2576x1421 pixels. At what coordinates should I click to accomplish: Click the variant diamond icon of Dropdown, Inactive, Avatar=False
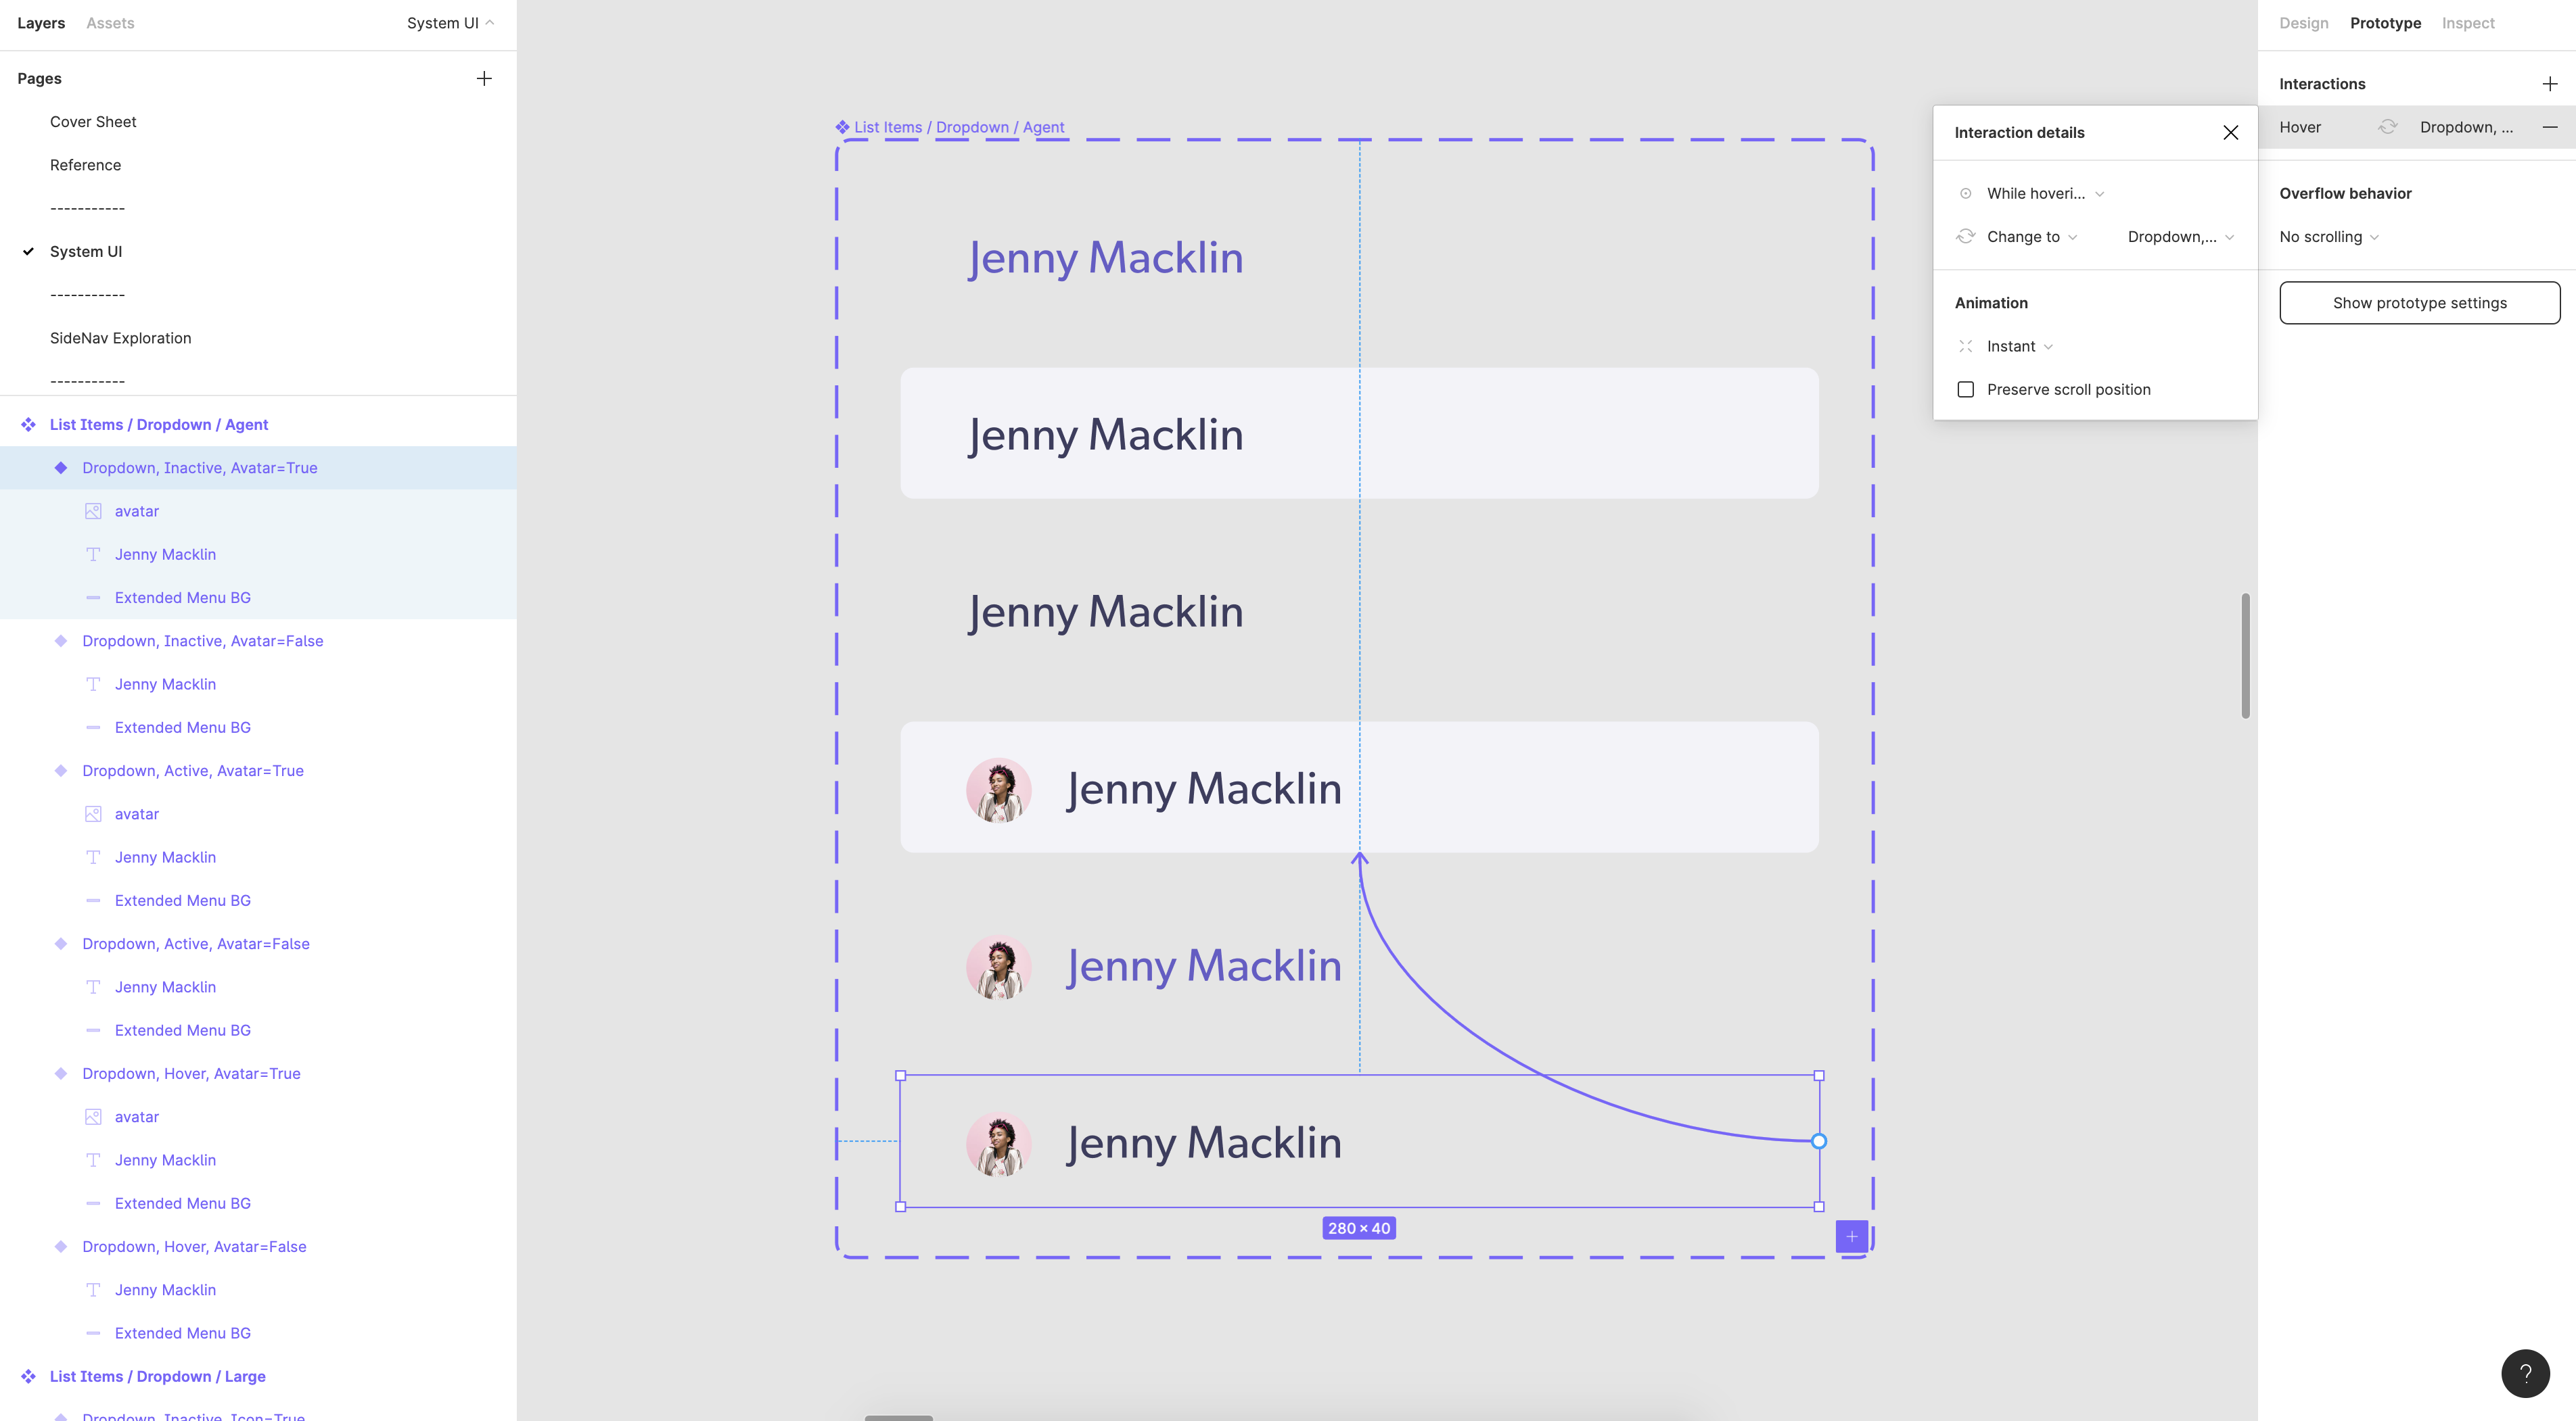click(61, 641)
